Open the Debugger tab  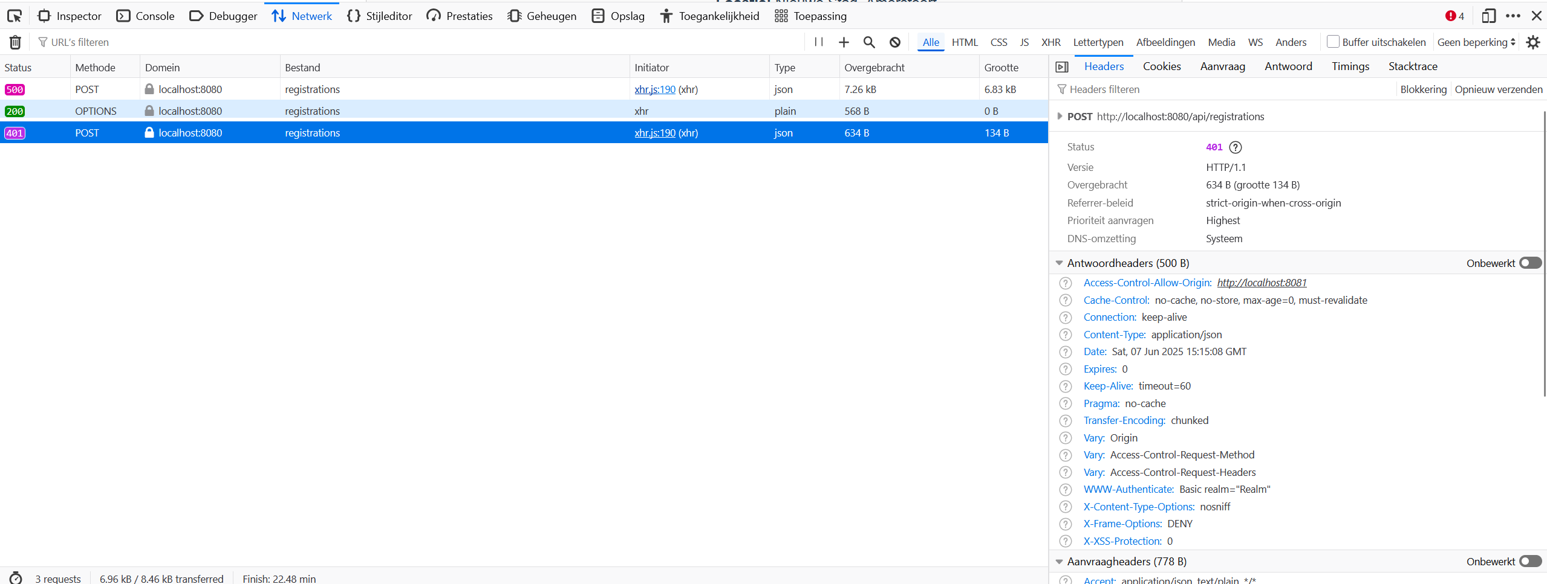pyautogui.click(x=223, y=16)
